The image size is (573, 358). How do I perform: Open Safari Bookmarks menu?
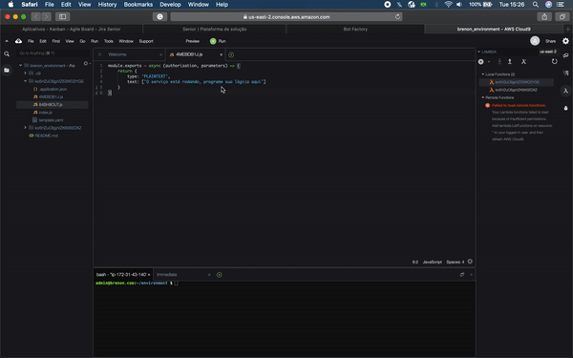pos(138,5)
